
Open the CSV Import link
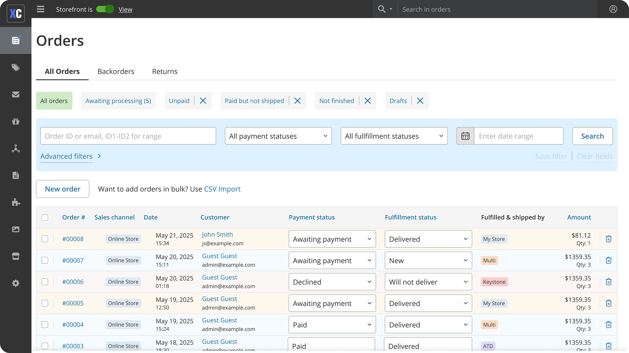222,189
